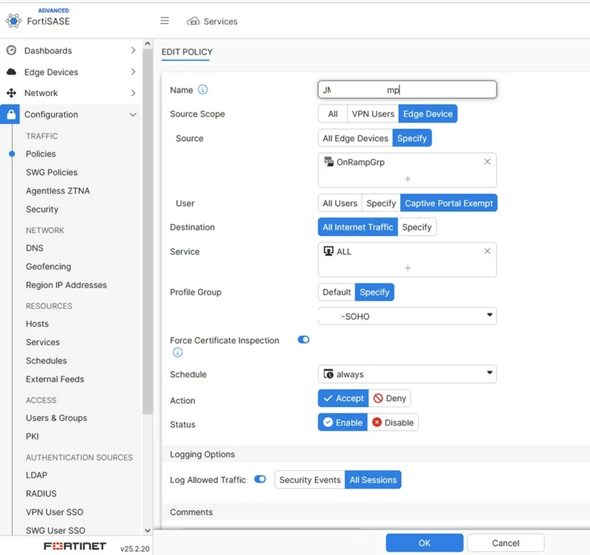The image size is (590, 555).
Task: Choose Specify for Destination
Action: pos(417,227)
